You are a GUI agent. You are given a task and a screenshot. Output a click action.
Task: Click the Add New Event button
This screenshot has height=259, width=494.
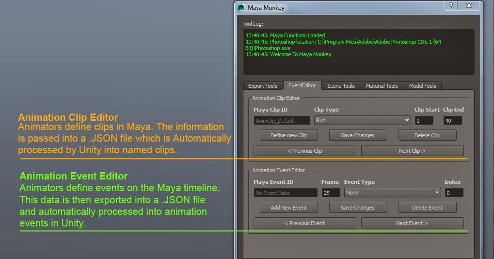click(288, 207)
